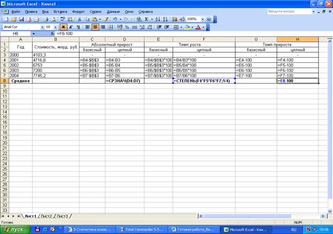The width and height of the screenshot is (333, 234).
Task: Click the Windows пуск Start button
Action: pyautogui.click(x=14, y=229)
